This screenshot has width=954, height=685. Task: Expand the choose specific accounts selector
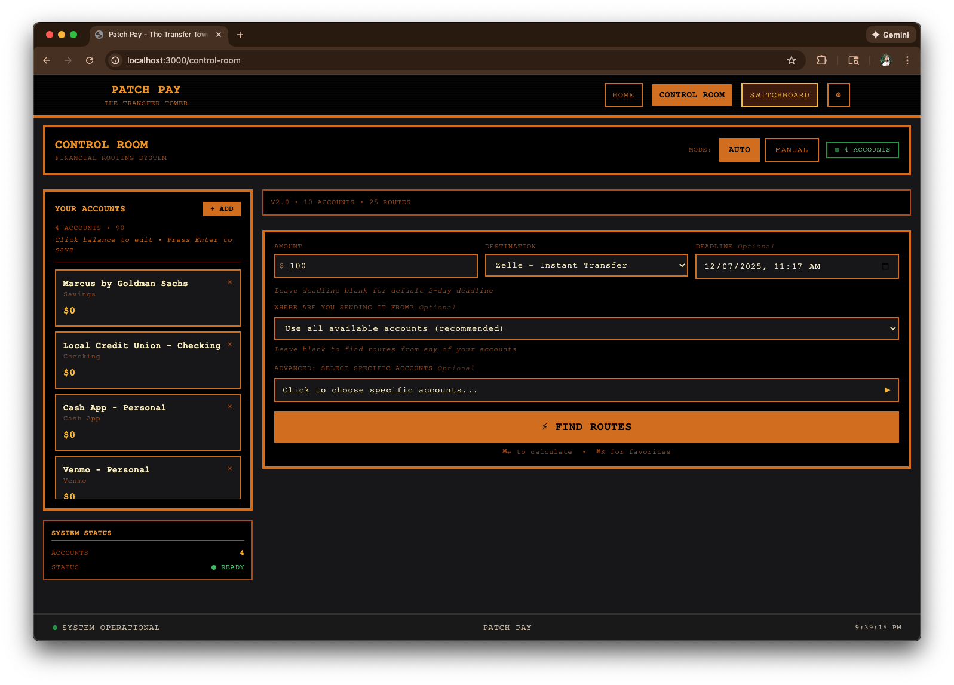(586, 390)
